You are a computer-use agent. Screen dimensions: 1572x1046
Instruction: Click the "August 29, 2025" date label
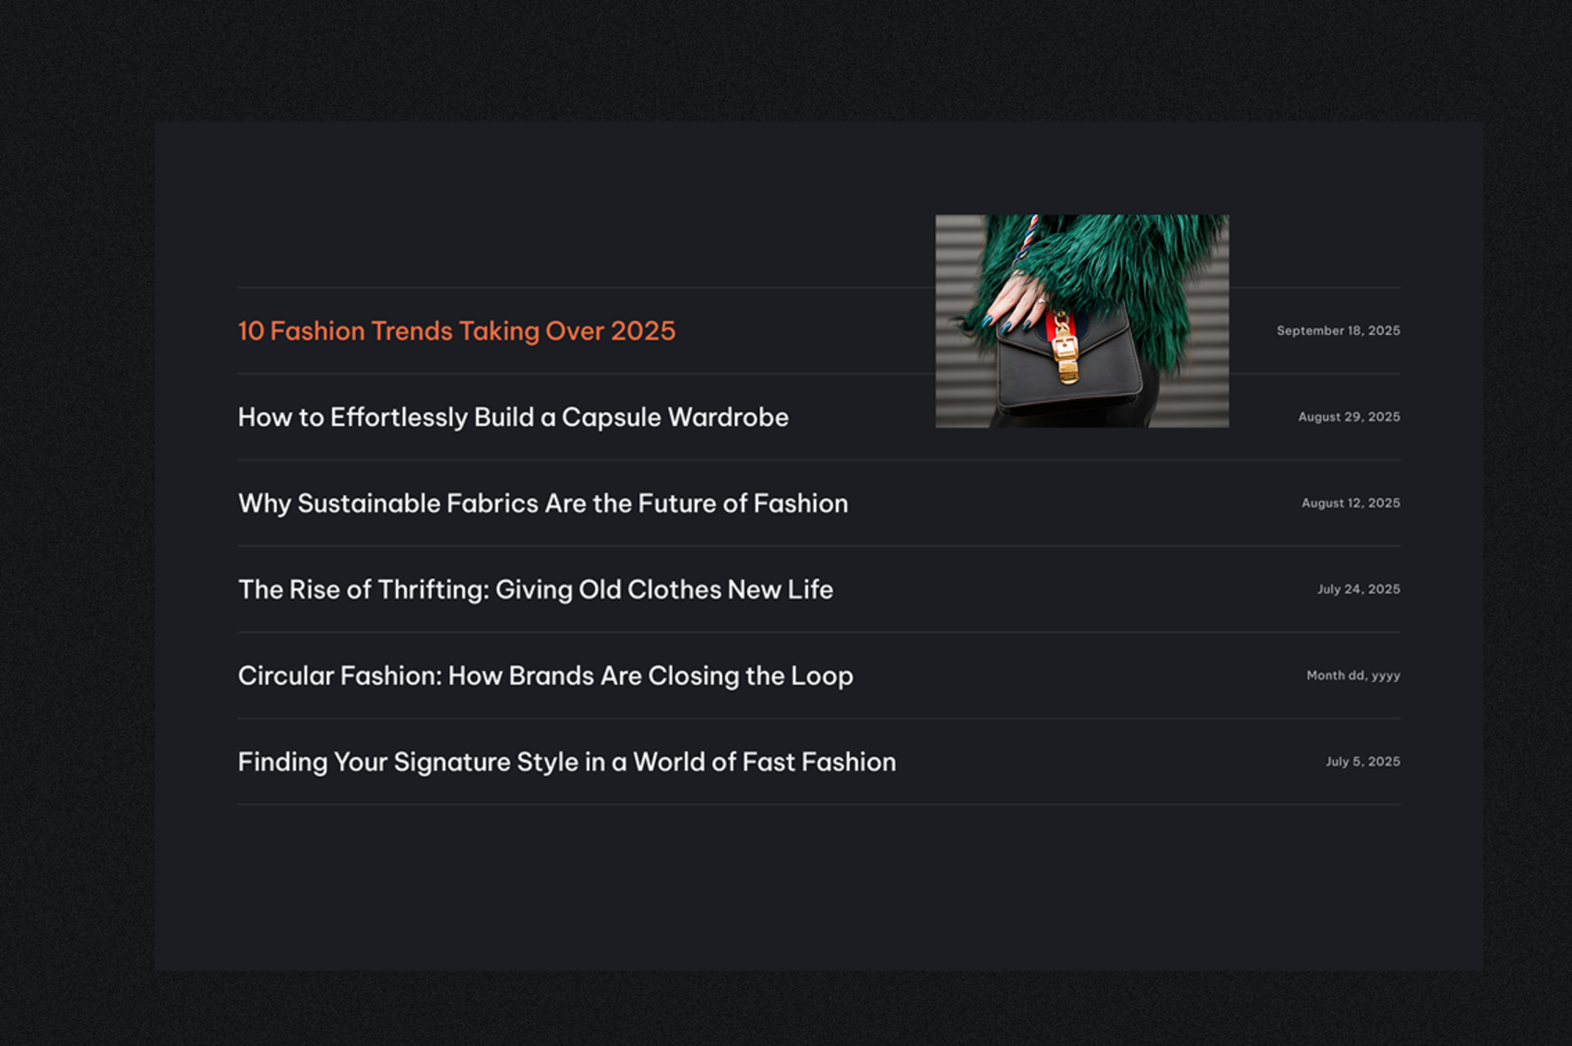[x=1348, y=416]
